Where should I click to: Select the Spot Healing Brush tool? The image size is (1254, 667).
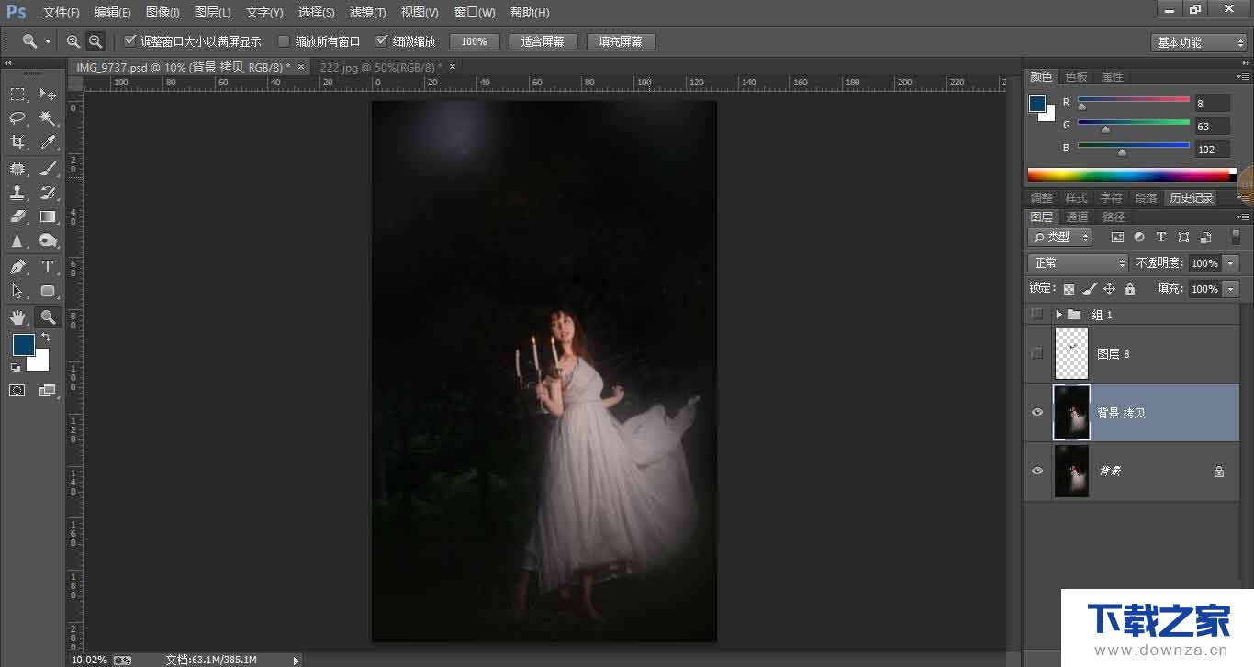(x=17, y=169)
